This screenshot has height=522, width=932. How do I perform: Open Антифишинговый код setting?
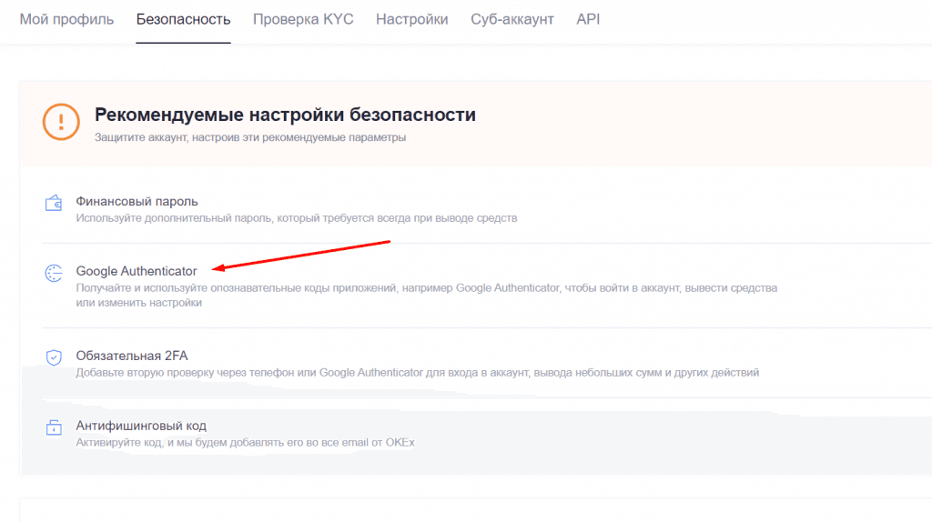click(141, 426)
